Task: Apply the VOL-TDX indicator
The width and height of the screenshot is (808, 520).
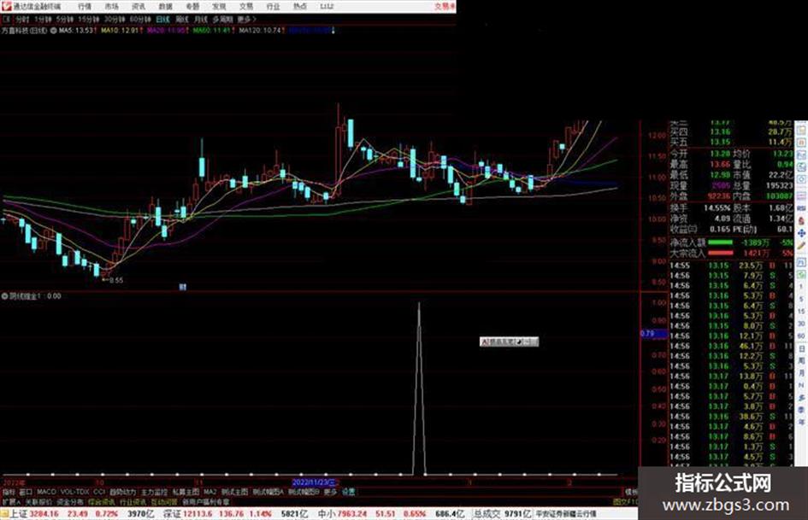Action: coord(74,492)
